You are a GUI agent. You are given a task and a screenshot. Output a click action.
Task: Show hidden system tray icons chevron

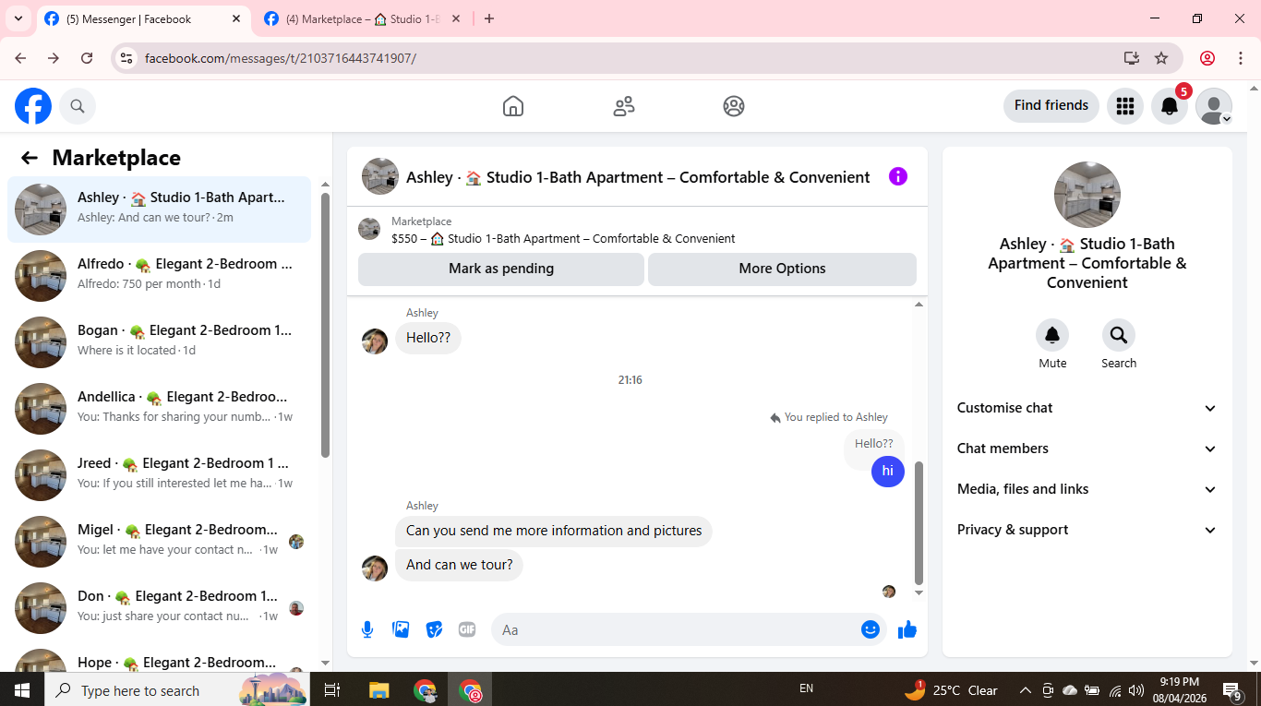coord(1025,690)
